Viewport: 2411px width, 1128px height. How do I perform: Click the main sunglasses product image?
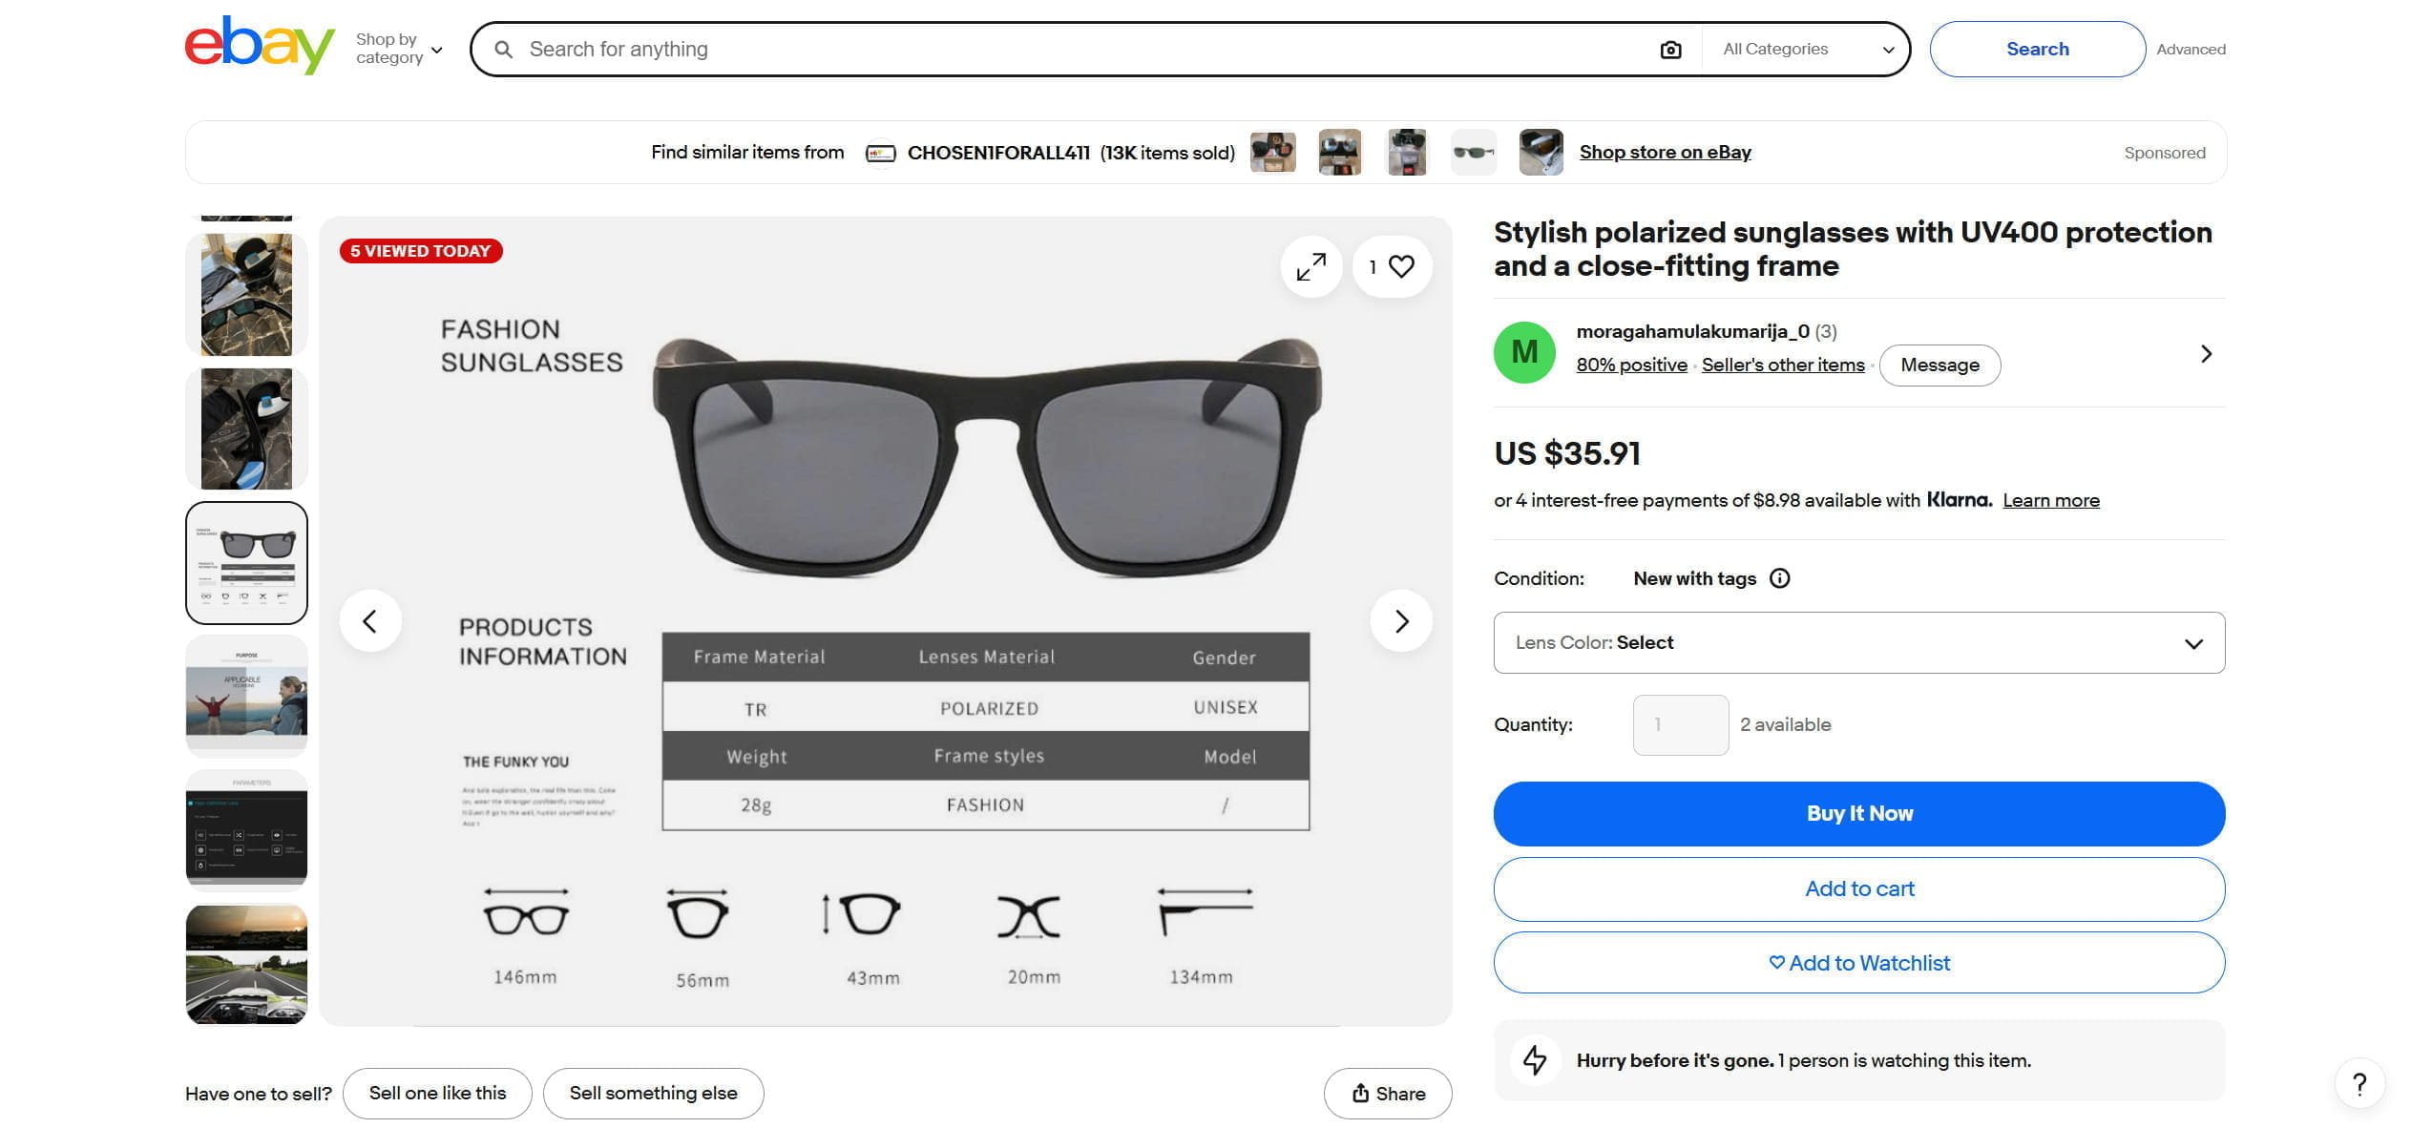pyautogui.click(x=886, y=621)
